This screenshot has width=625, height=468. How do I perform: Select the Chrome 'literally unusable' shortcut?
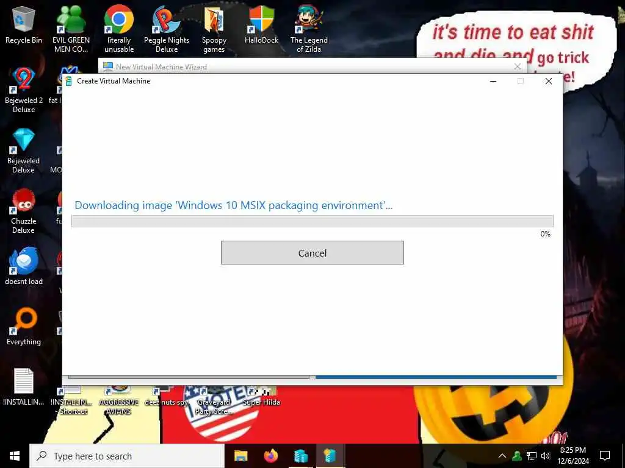click(119, 29)
